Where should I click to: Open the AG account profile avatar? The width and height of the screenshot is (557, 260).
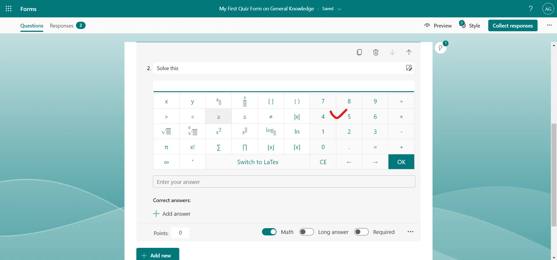(x=548, y=9)
